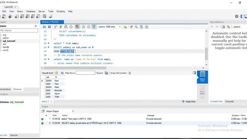The image size is (247, 139).
Task: Run EXPLAIN on current statement
Action: point(66,27)
